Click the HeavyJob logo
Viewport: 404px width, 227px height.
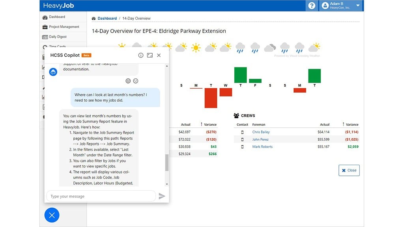point(58,6)
